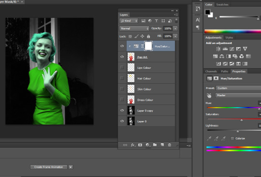Viewport: 261px width, 177px height.
Task: Delete layer trash icon
Action: [170, 145]
